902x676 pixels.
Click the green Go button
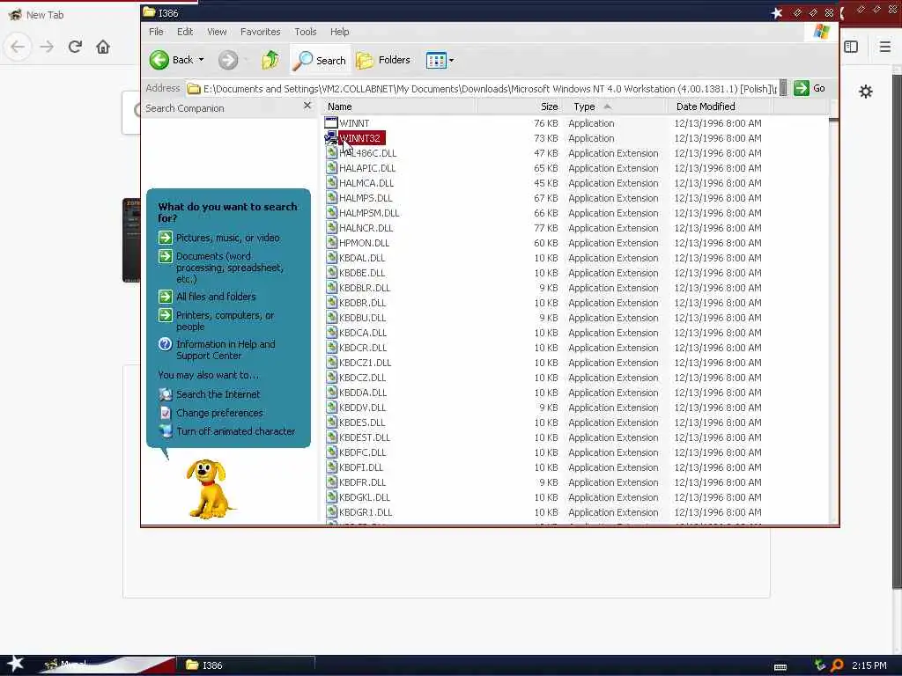tap(810, 88)
